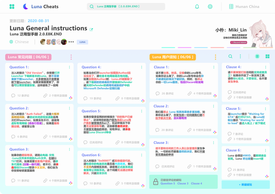275x194 pixels.
Task: Click the cyan color bar under header
Action: point(168,48)
